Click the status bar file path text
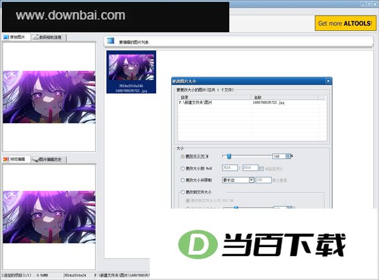This screenshot has width=379, height=280. (122, 275)
